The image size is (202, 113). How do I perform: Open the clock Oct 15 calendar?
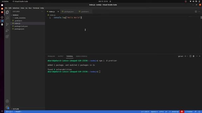point(103,1)
